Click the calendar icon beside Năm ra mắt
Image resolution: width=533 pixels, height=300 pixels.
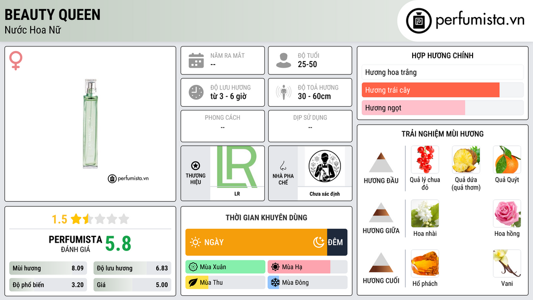[196, 60]
